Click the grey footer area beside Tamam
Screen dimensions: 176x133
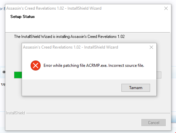pyautogui.click(x=72, y=88)
